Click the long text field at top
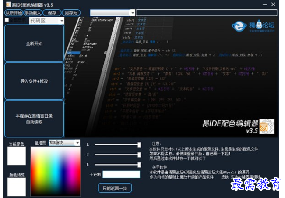285x198 pixels. point(207,13)
